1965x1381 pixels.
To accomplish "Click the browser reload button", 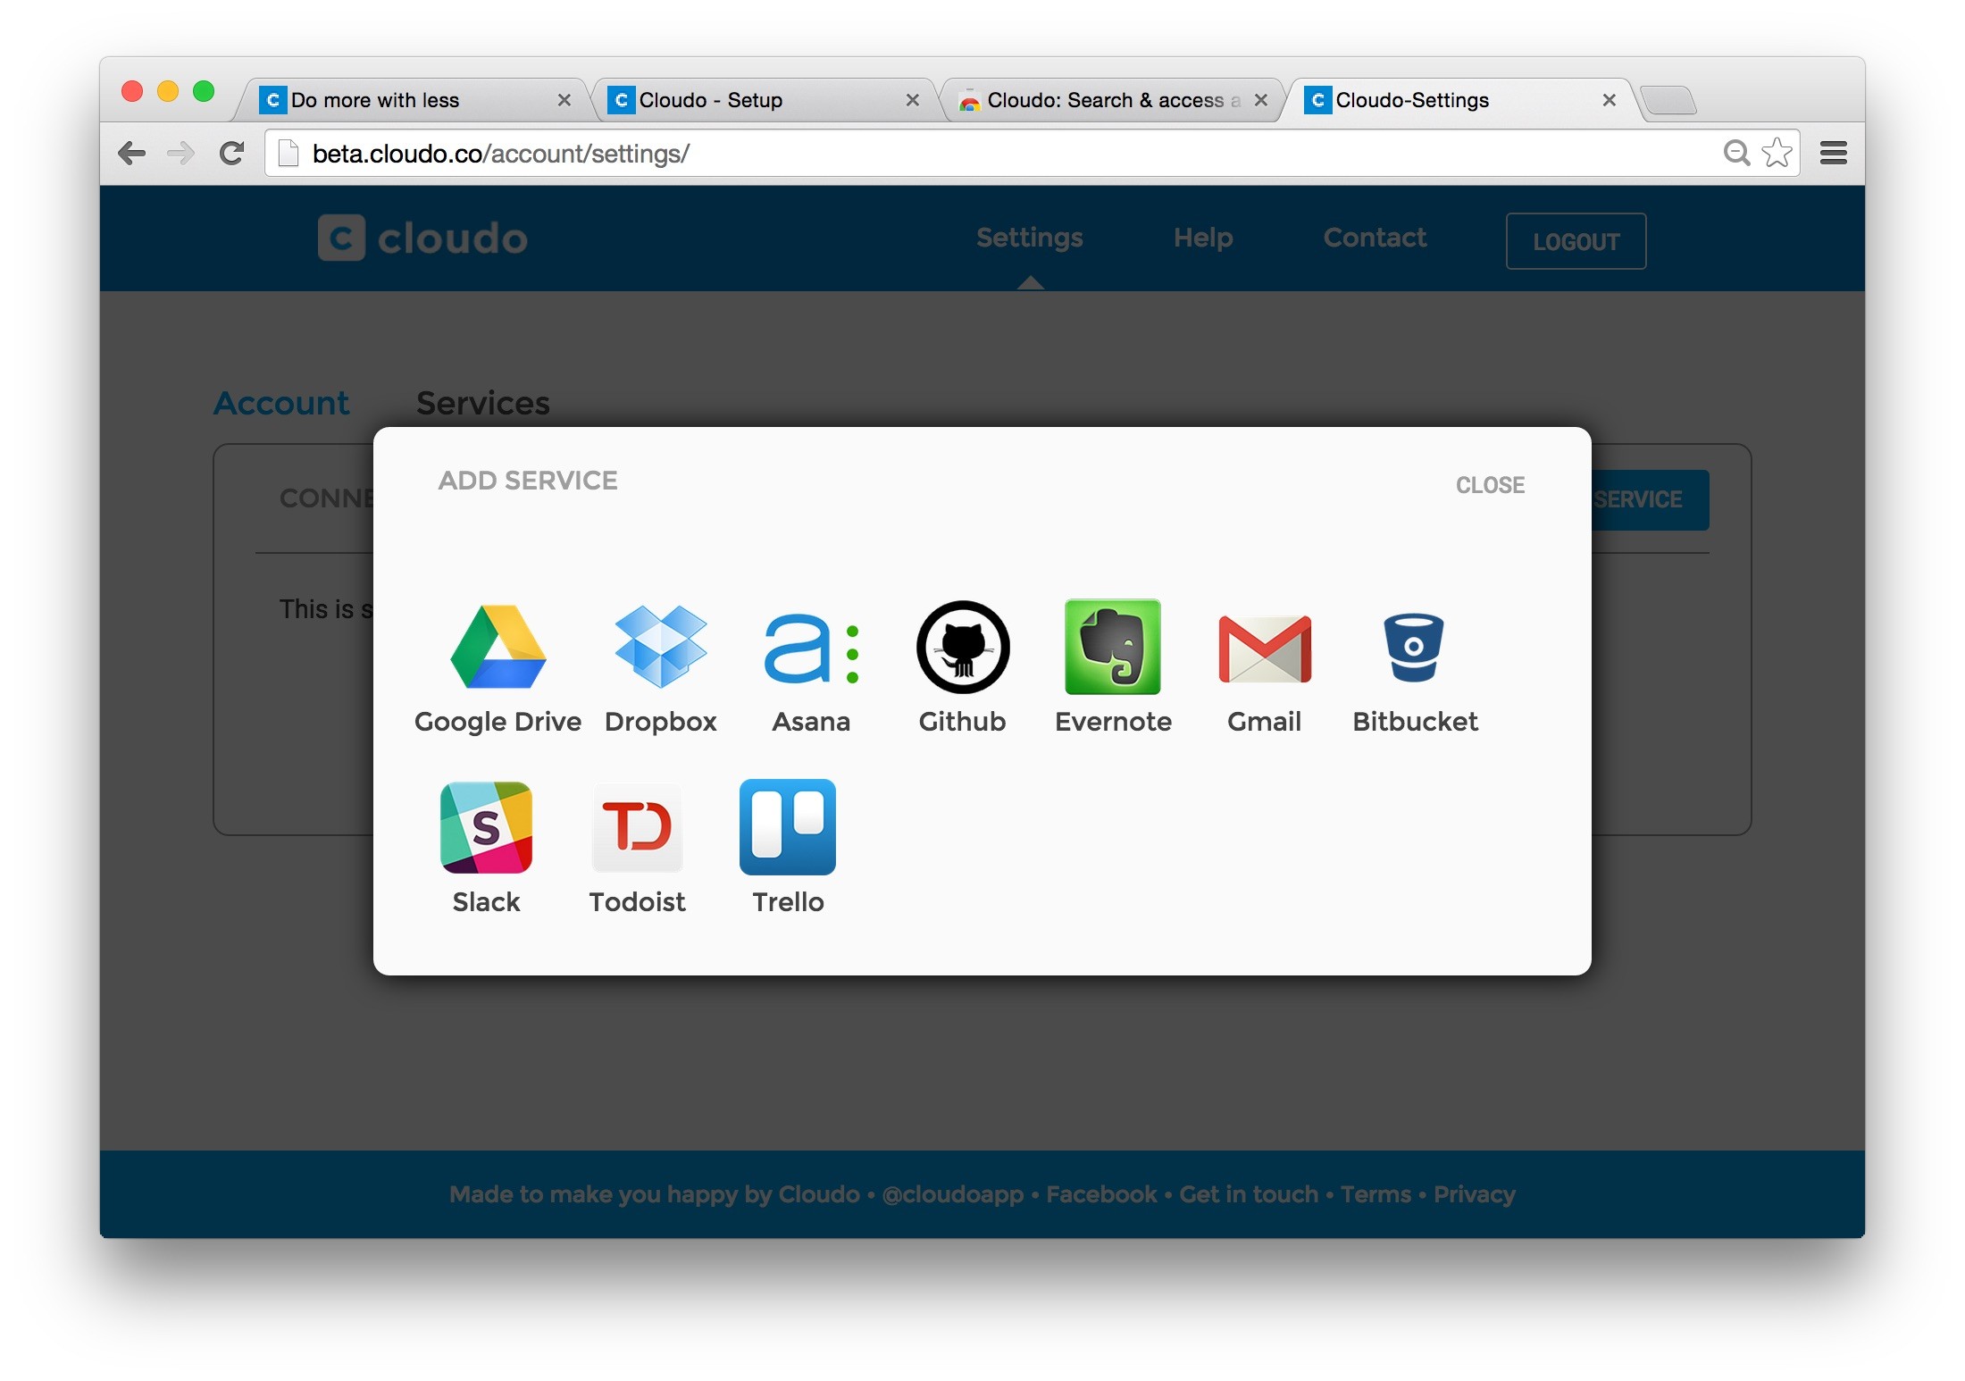I will [232, 154].
